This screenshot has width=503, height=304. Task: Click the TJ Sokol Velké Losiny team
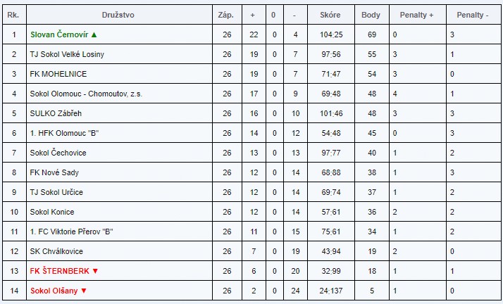pos(67,54)
